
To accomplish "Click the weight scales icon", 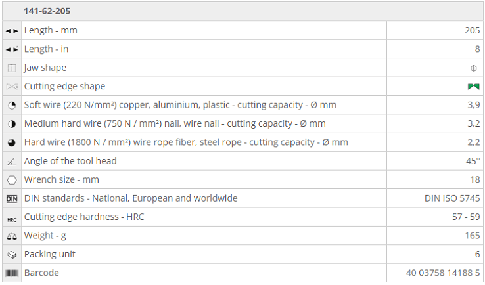I will click(12, 236).
